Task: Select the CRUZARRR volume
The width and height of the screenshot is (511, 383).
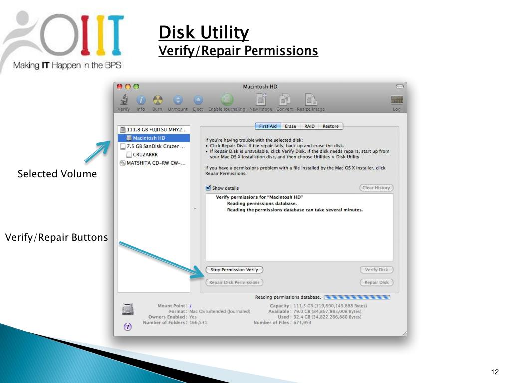Action: tap(154, 155)
